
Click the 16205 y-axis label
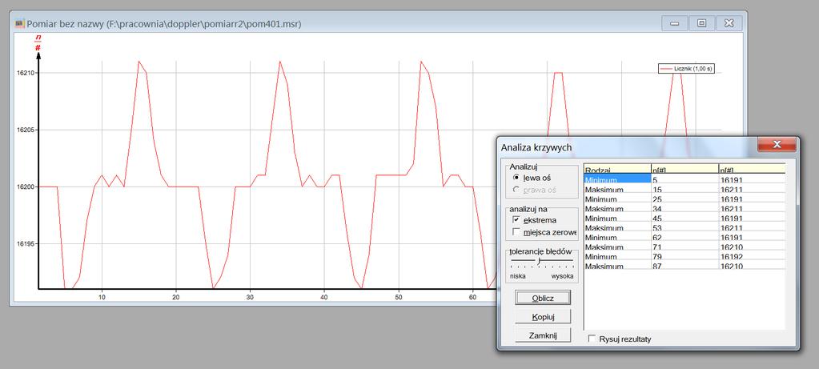point(25,130)
